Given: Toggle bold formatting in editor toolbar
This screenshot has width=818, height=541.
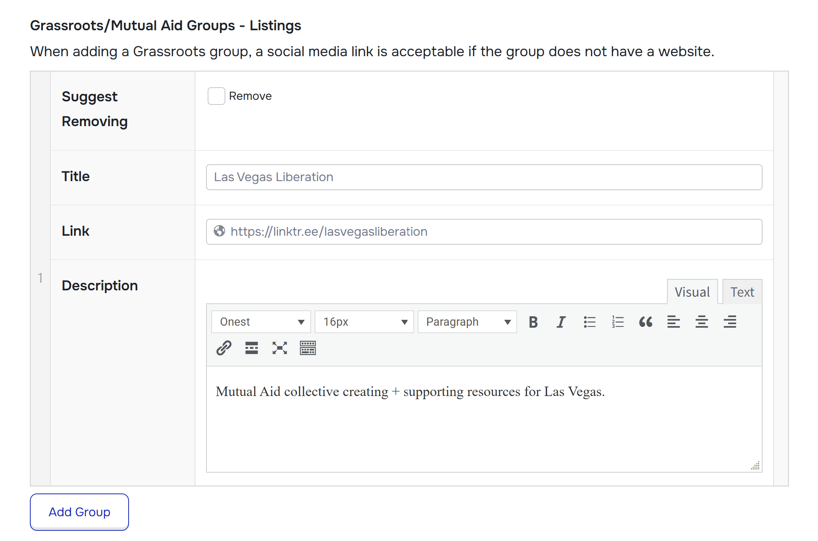Looking at the screenshot, I should pos(533,322).
